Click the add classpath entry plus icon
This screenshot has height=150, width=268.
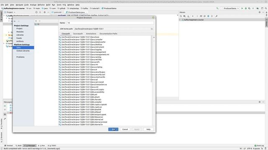(x=154, y=37)
